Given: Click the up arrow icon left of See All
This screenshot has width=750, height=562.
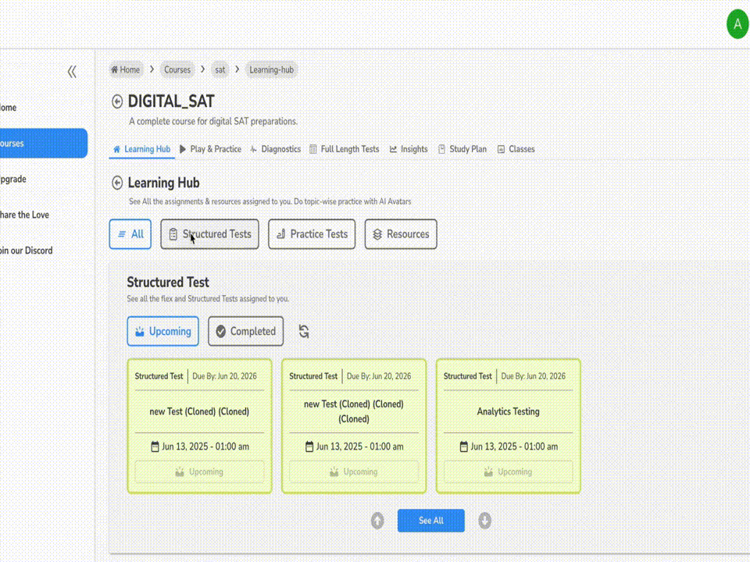Looking at the screenshot, I should (377, 521).
